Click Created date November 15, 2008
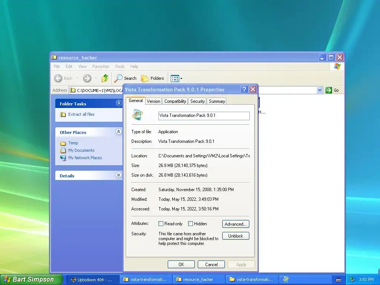 196,190
